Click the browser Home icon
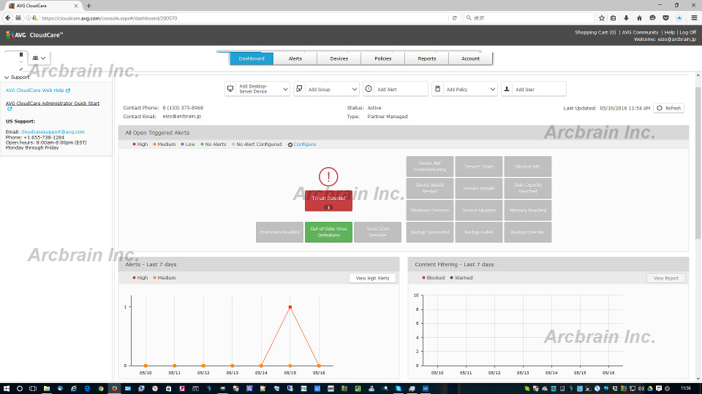 [639, 18]
